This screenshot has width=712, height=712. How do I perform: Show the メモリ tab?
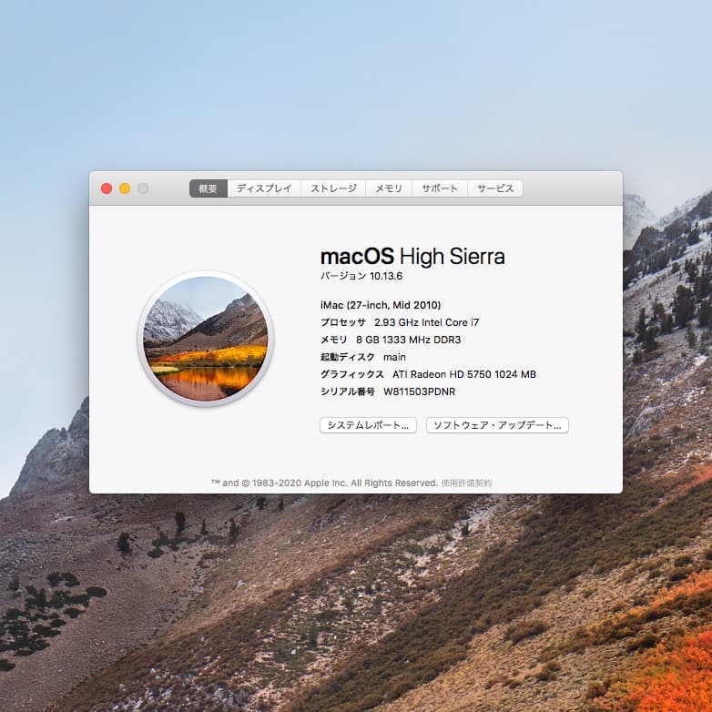coord(389,188)
